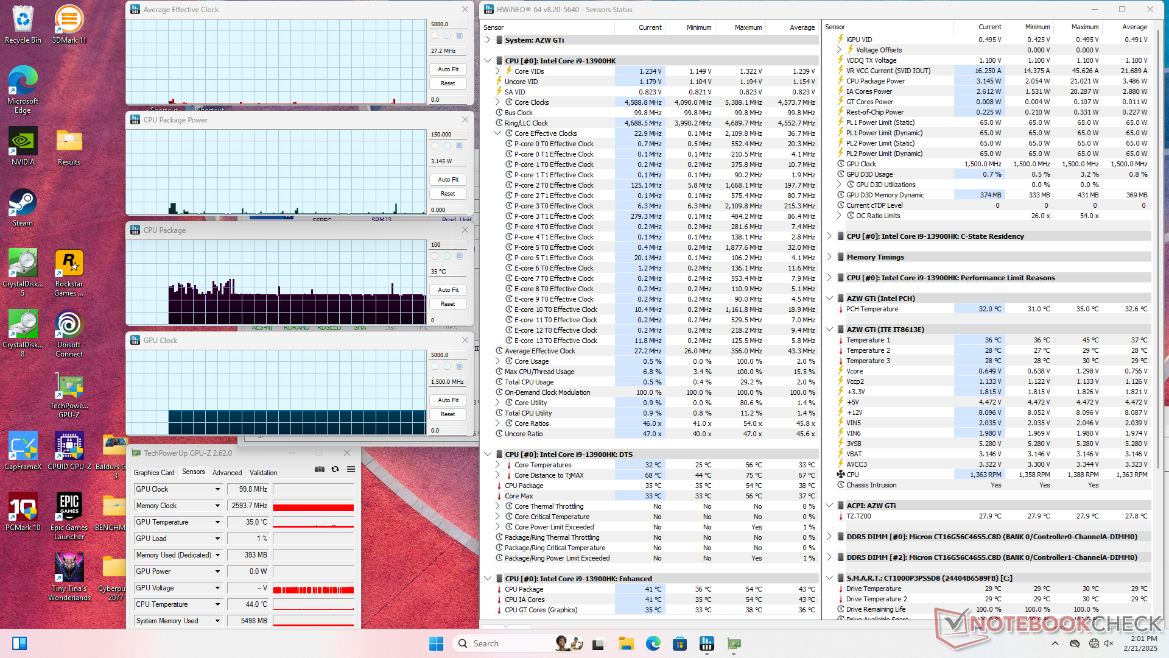
Task: Click the middle color swatch in GPU Clock window
Action: click(x=447, y=366)
